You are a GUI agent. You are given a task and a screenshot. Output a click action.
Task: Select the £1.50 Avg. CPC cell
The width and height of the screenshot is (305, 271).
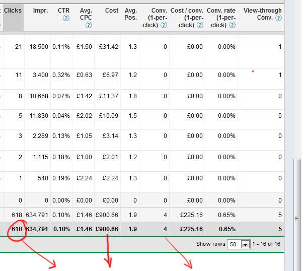84,47
